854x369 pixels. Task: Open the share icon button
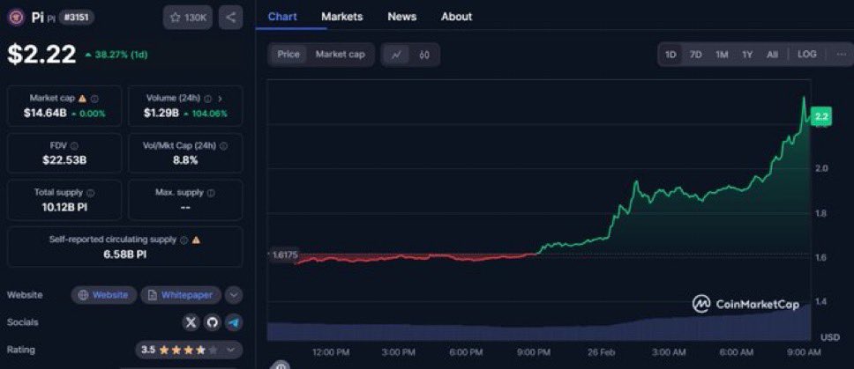pyautogui.click(x=231, y=18)
